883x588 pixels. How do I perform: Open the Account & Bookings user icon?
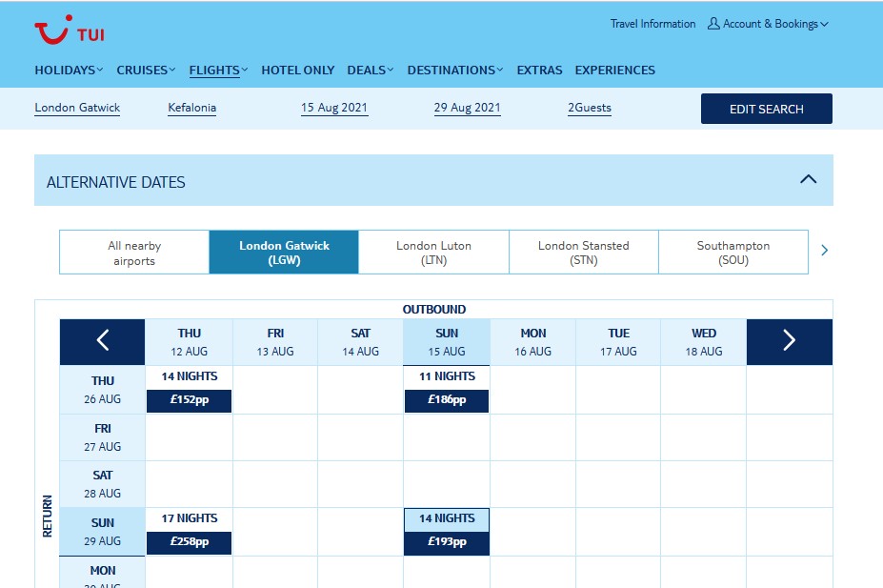[x=713, y=24]
